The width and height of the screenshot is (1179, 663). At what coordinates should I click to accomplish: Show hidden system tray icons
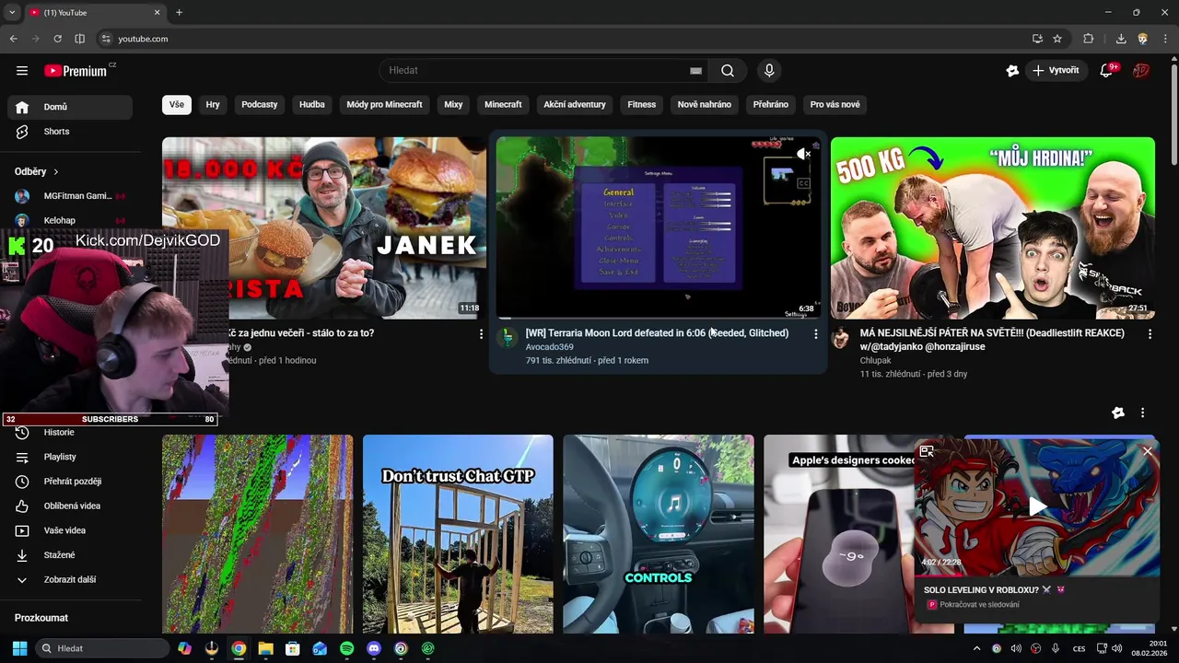(x=977, y=648)
